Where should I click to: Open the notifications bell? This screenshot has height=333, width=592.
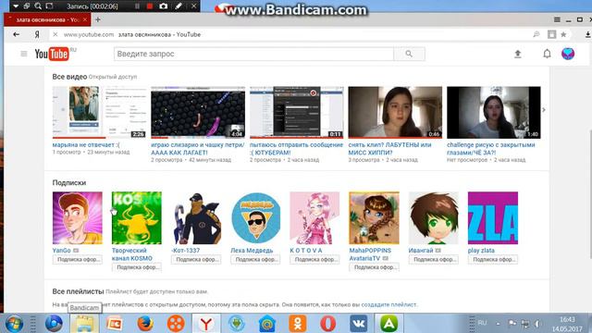click(x=547, y=54)
